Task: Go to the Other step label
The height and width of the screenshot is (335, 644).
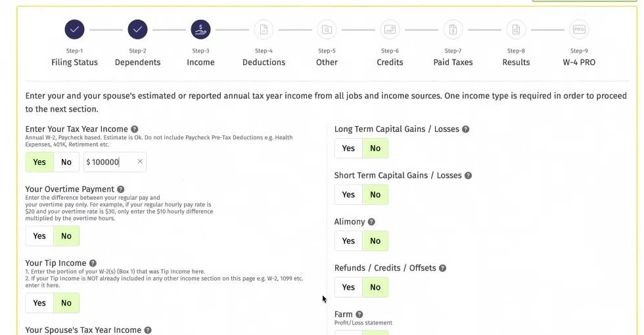Action: [327, 62]
